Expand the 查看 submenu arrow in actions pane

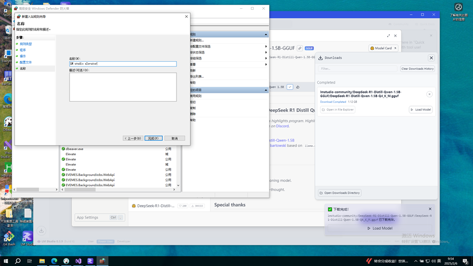(266, 64)
